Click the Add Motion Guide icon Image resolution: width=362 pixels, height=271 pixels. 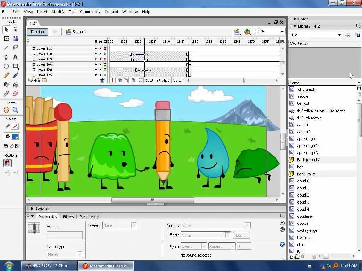click(x=37, y=80)
